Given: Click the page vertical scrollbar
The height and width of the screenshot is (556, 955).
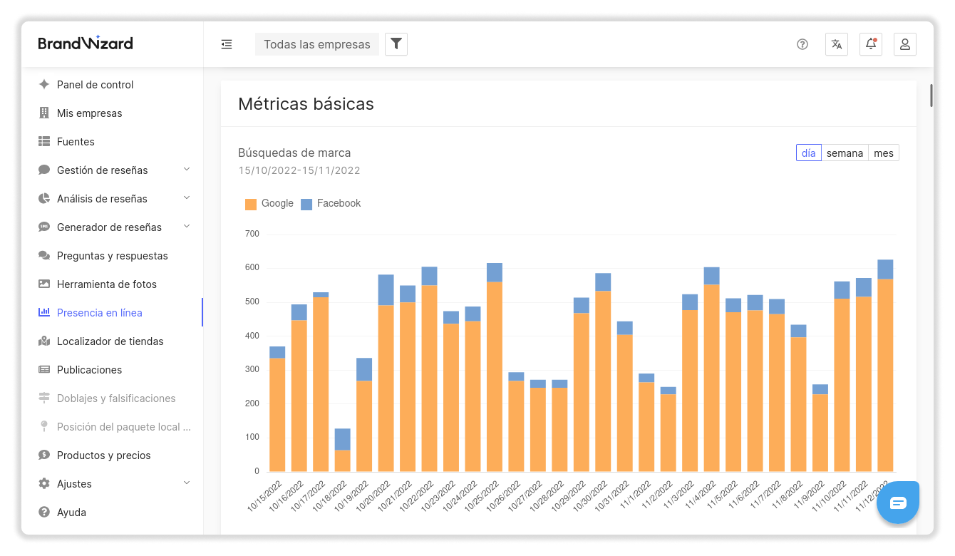Looking at the screenshot, I should point(931,96).
